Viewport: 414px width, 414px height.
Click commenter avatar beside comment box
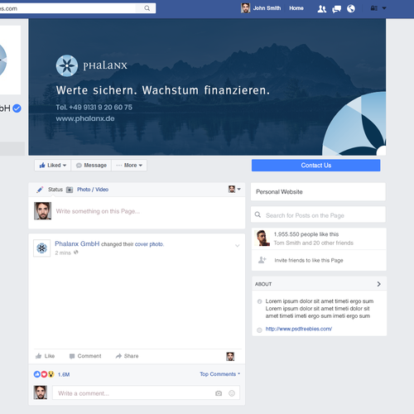click(41, 392)
